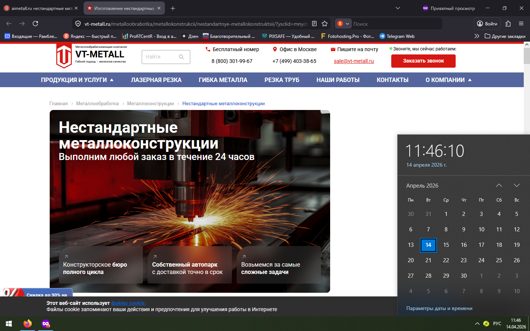Image resolution: width=530 pixels, height=331 pixels.
Task: Select April 22 in the calendar
Action: [446, 260]
